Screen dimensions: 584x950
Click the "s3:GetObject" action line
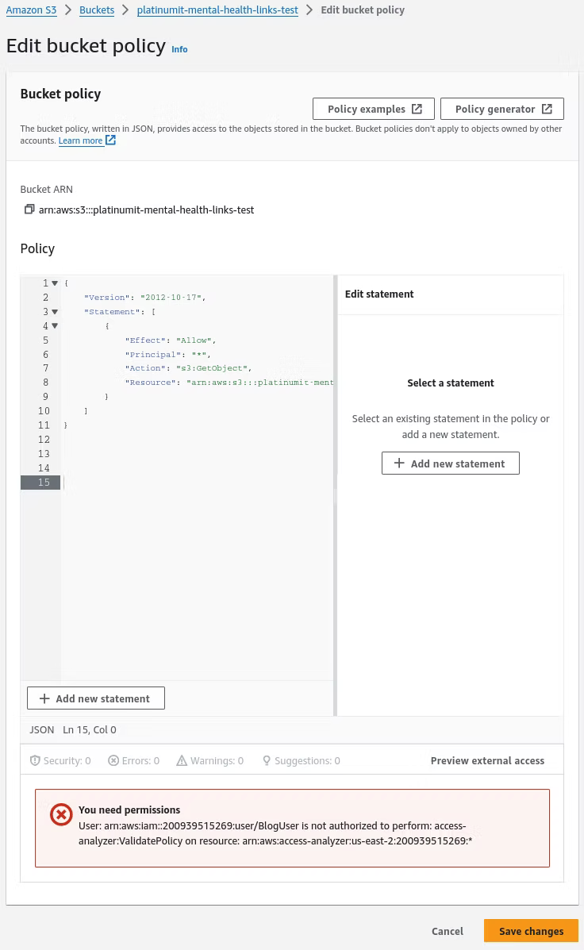click(x=188, y=368)
